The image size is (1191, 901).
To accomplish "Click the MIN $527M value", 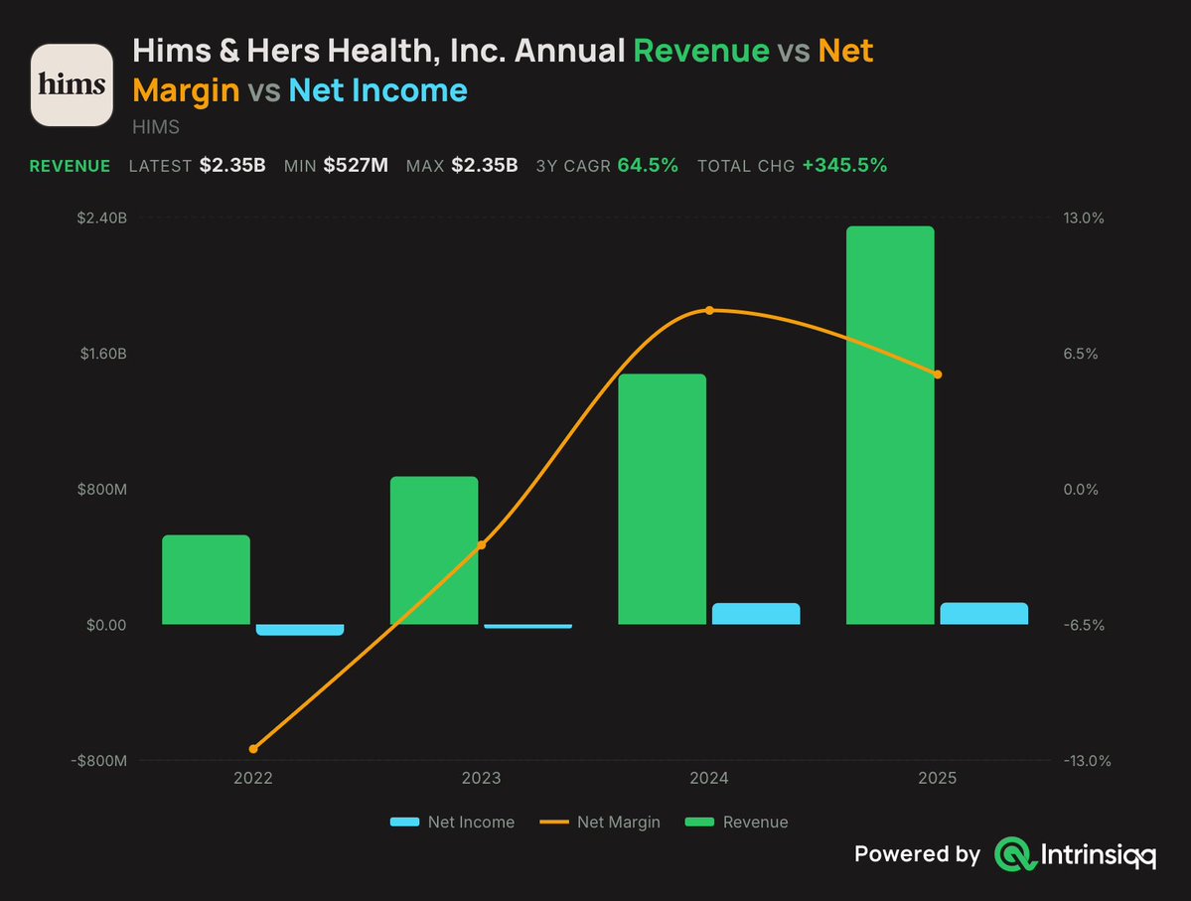I will (x=356, y=166).
